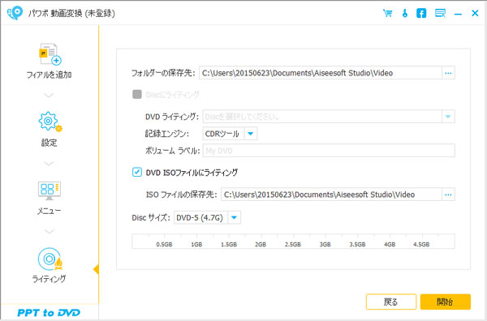
Task: Switch to the メニュー step
Action: pyautogui.click(x=49, y=198)
